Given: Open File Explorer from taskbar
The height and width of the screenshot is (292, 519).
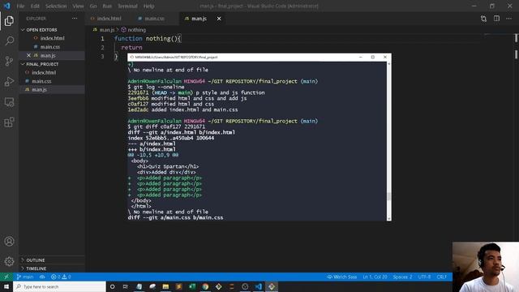Looking at the screenshot, I should pos(165,286).
